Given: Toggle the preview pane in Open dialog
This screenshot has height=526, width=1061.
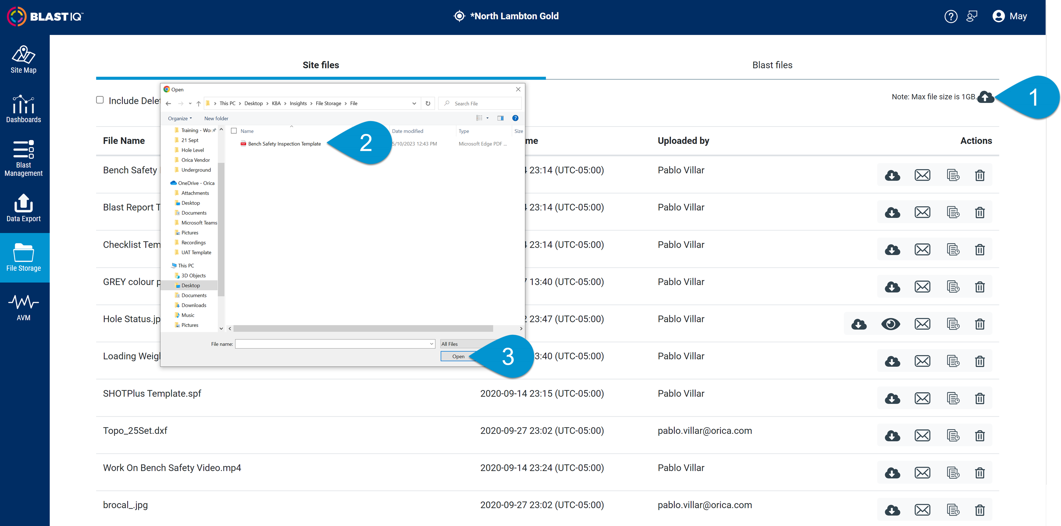Looking at the screenshot, I should [501, 118].
